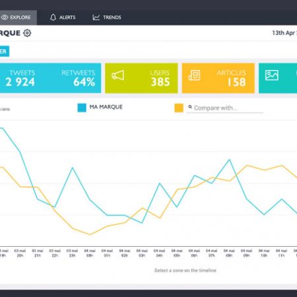The height and width of the screenshot is (297, 297).
Task: Click the orange comparison legend swatch
Action: 179,108
